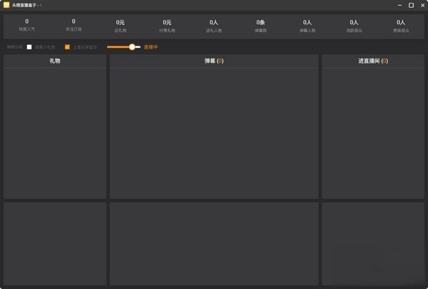Maximize the application window
Viewport: 428px width, 289px height.
(411, 5)
